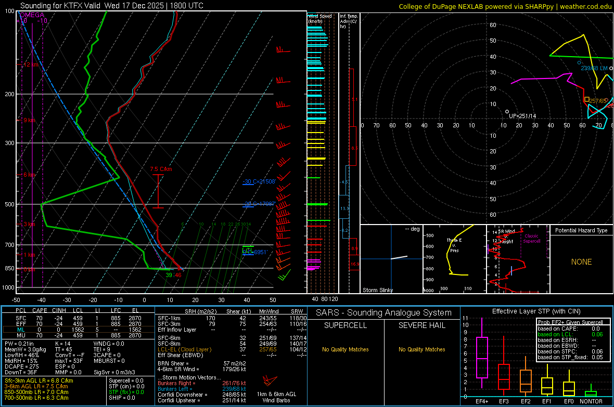Click the Wind Speed (knots) header
614x407 pixels.
(x=320, y=18)
